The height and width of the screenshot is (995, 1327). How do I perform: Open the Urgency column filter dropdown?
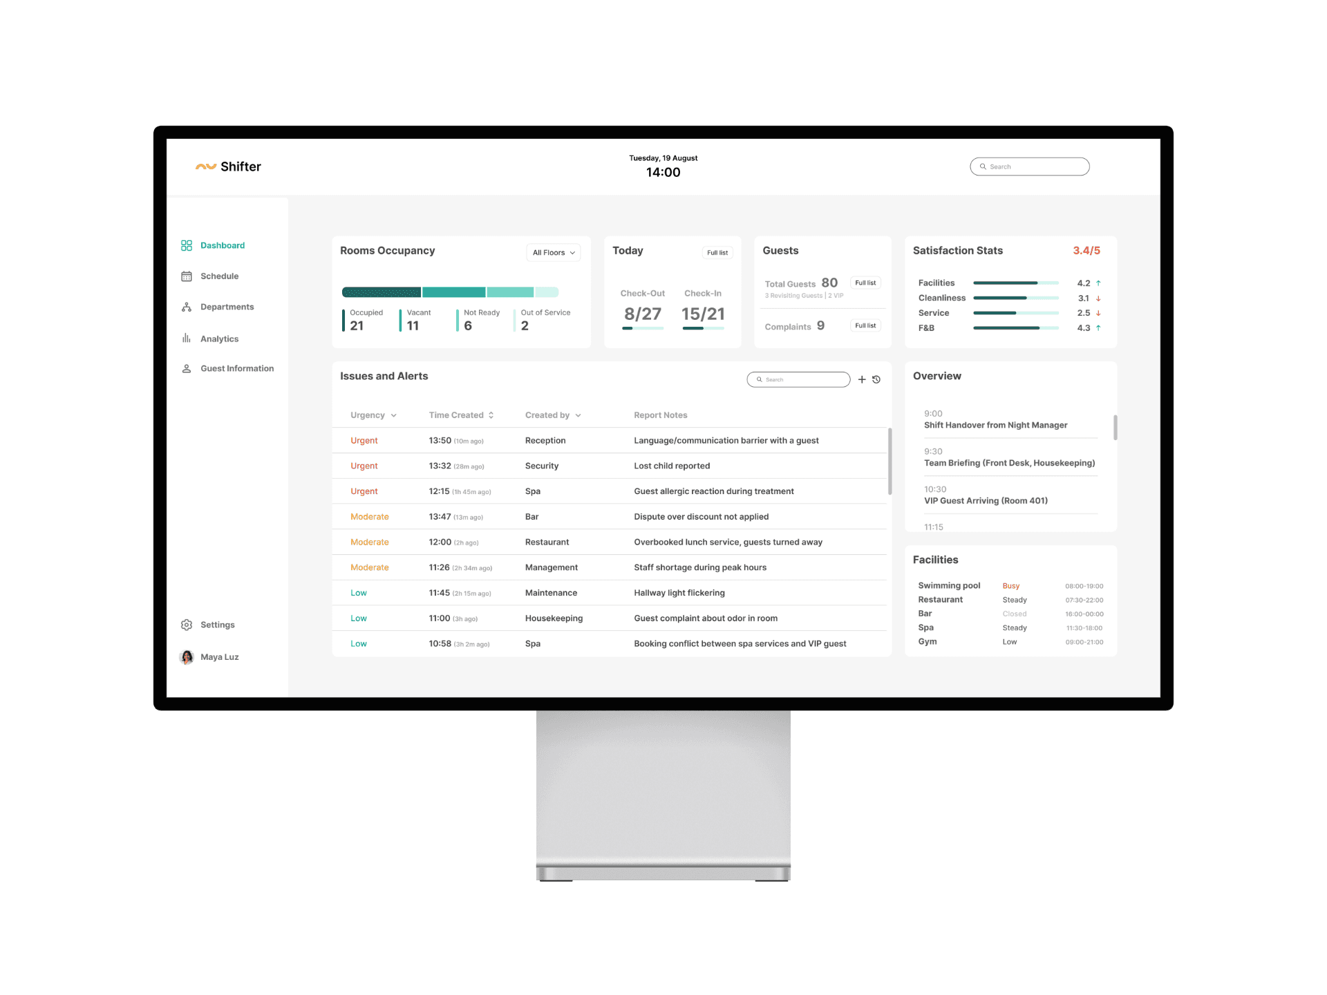click(393, 415)
